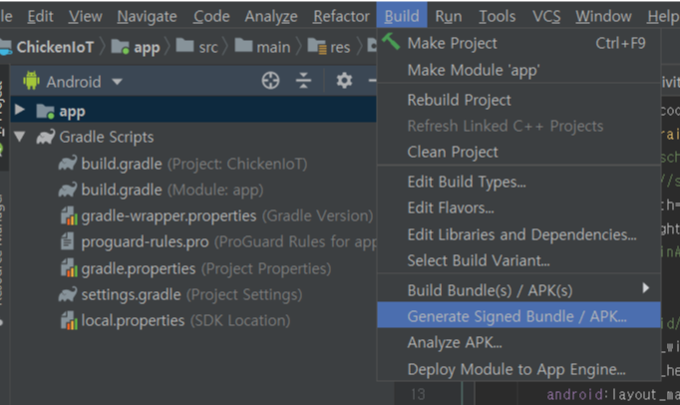Image resolution: width=680 pixels, height=405 pixels.
Task: Click line number 13 in editor gutter
Action: (418, 394)
